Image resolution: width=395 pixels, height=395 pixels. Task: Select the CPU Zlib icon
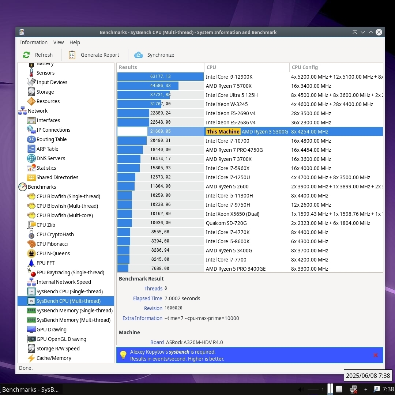point(31,225)
